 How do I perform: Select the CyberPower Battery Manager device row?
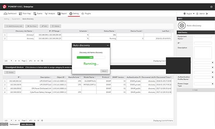pos(87,92)
